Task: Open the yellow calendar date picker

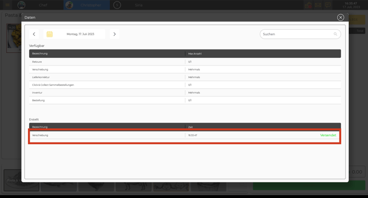Action: [x=49, y=34]
